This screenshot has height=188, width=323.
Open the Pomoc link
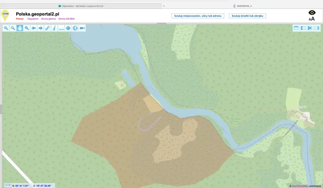20,19
